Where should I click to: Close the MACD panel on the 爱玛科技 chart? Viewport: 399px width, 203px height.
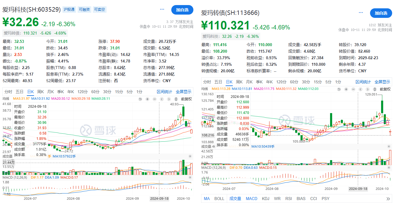pyautogui.click(x=190, y=177)
